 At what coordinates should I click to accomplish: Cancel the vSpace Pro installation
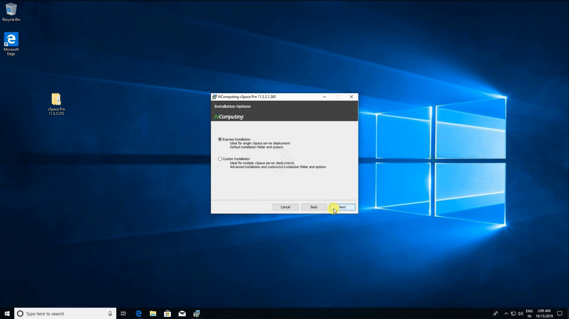point(286,207)
